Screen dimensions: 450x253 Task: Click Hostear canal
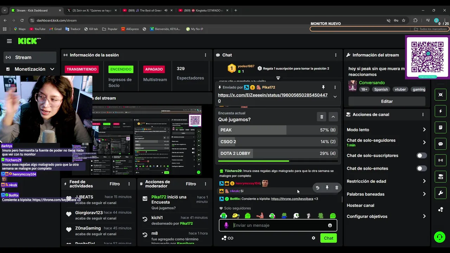click(x=360, y=205)
